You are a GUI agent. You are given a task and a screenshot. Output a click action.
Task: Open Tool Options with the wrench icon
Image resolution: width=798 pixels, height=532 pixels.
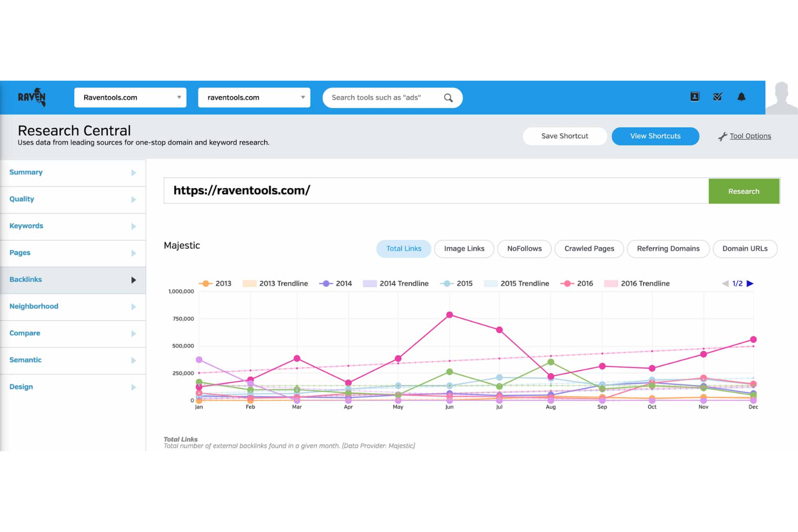tap(723, 136)
